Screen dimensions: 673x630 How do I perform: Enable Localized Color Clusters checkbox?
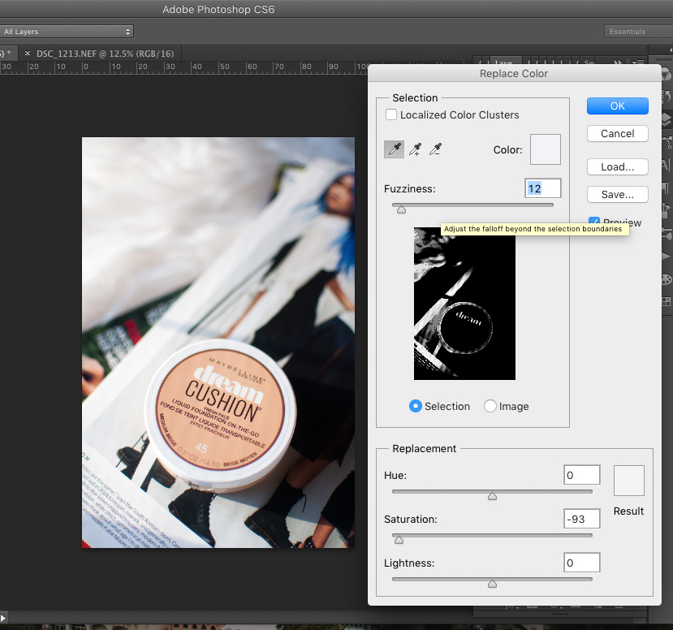(391, 114)
